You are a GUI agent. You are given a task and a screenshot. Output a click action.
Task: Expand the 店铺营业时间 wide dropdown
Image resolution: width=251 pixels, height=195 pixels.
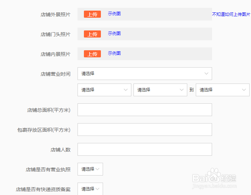pyautogui.click(x=145, y=74)
